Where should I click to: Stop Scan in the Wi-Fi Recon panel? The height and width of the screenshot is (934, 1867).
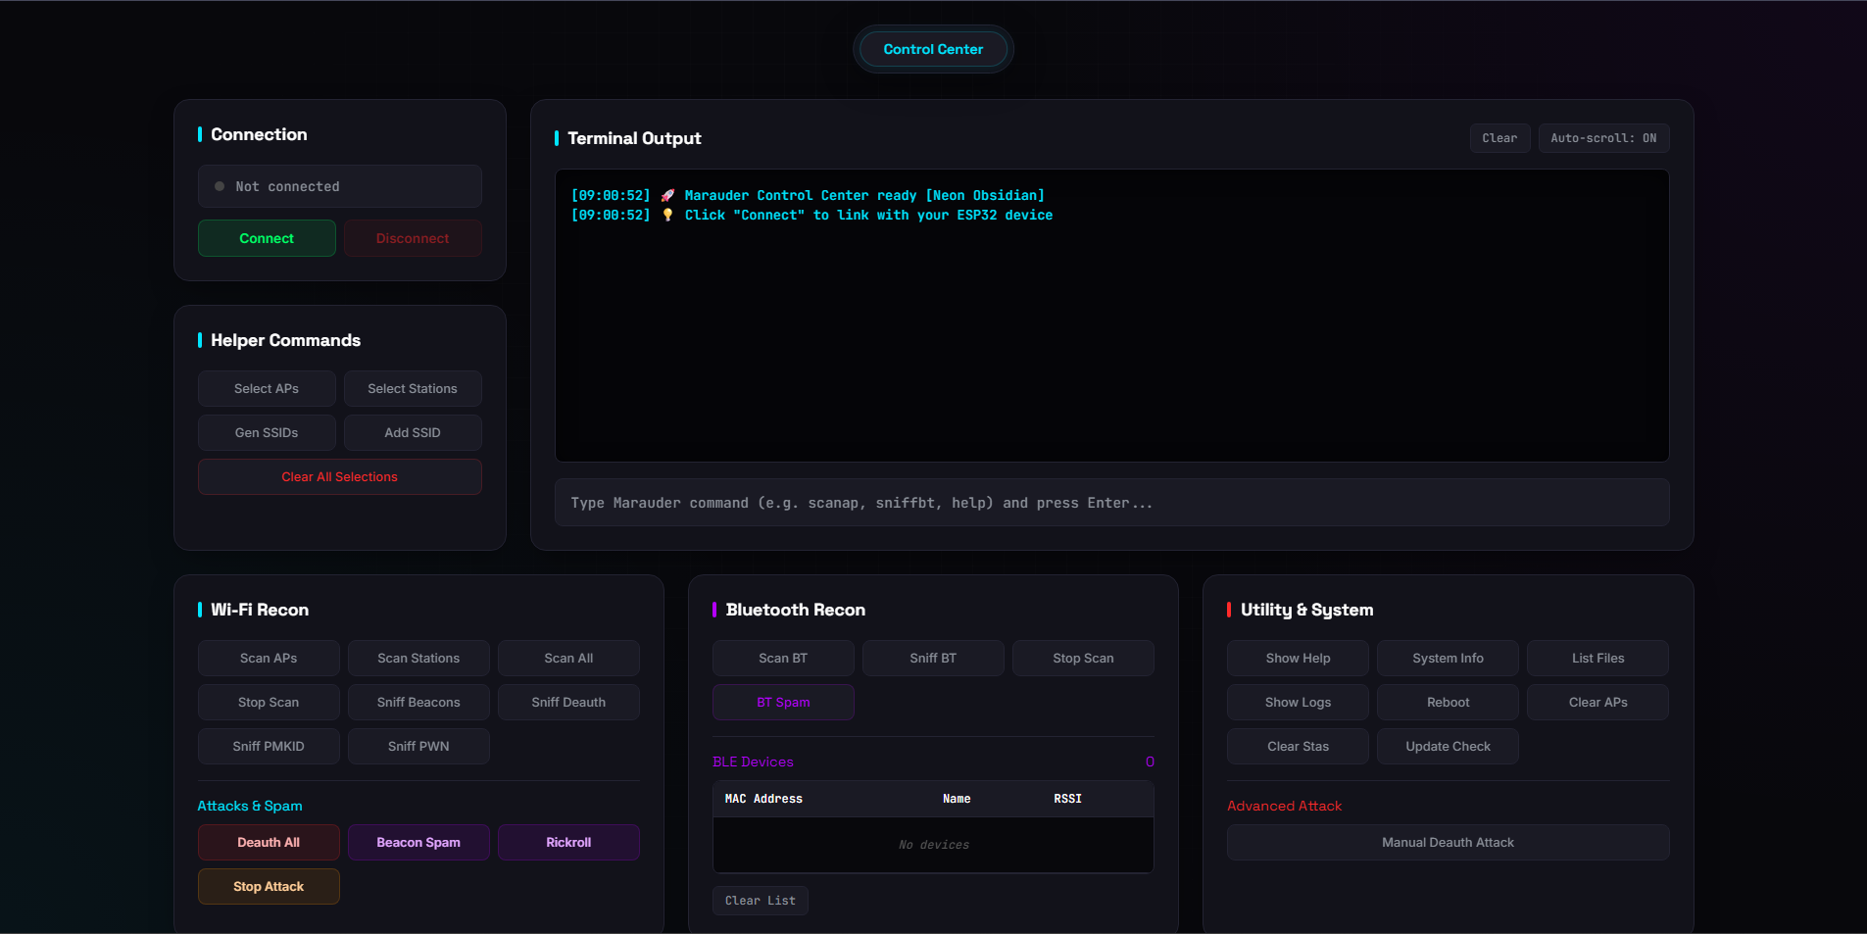(x=269, y=703)
